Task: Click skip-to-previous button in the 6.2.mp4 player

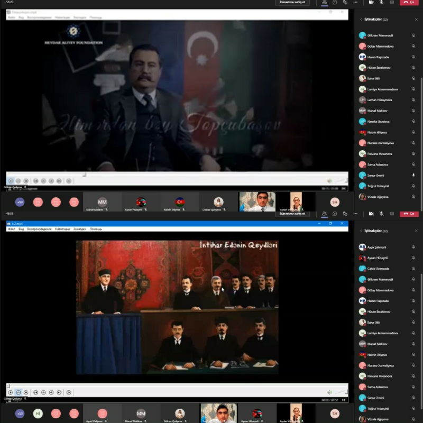Action: (x=35, y=392)
